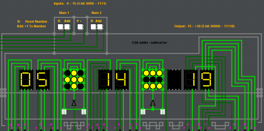This screenshot has height=131, width=264.
Task: Click the Num 2 tens display showing 1
Action: point(105,80)
